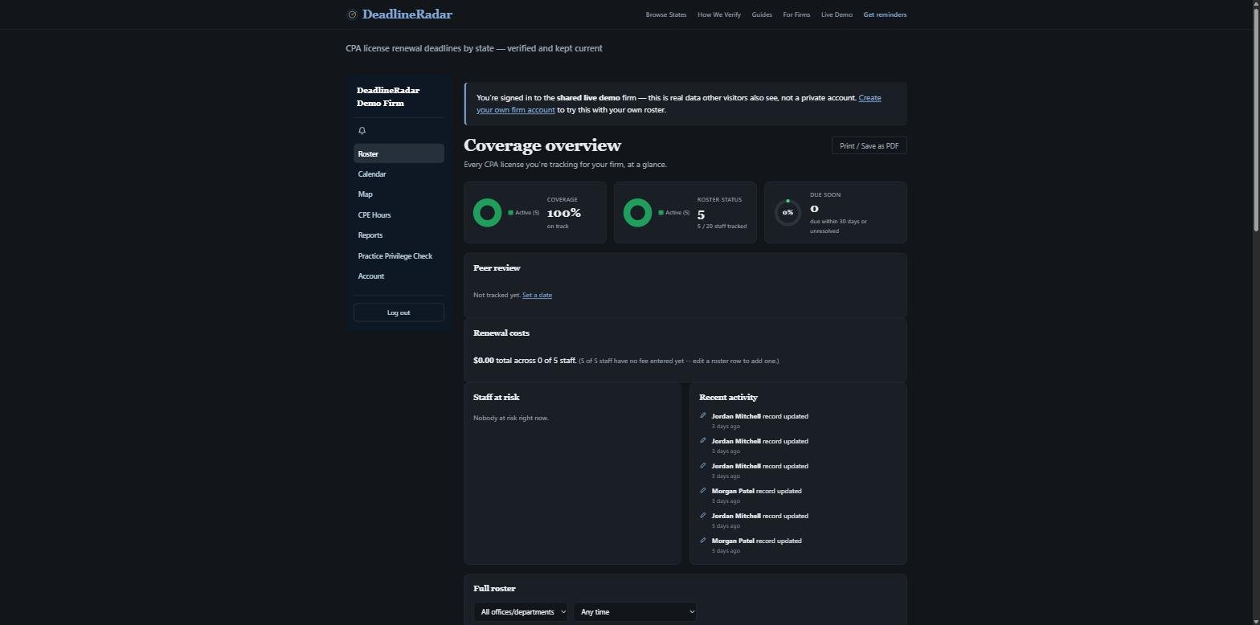Click the Get reminders link

[x=885, y=14]
